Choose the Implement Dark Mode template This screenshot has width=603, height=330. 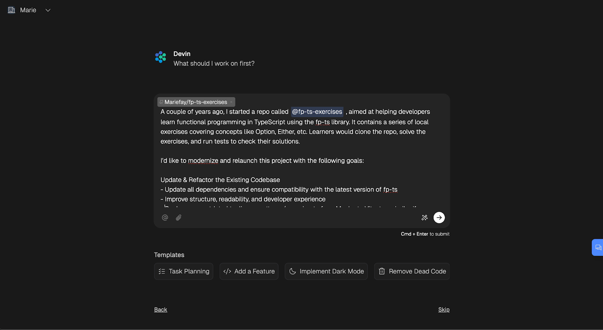pyautogui.click(x=326, y=271)
